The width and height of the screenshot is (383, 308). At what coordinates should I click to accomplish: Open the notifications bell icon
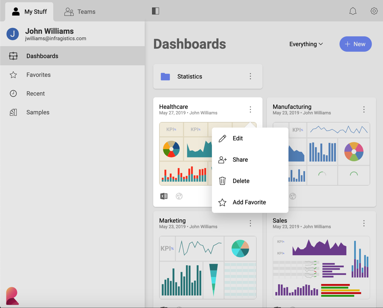click(353, 11)
